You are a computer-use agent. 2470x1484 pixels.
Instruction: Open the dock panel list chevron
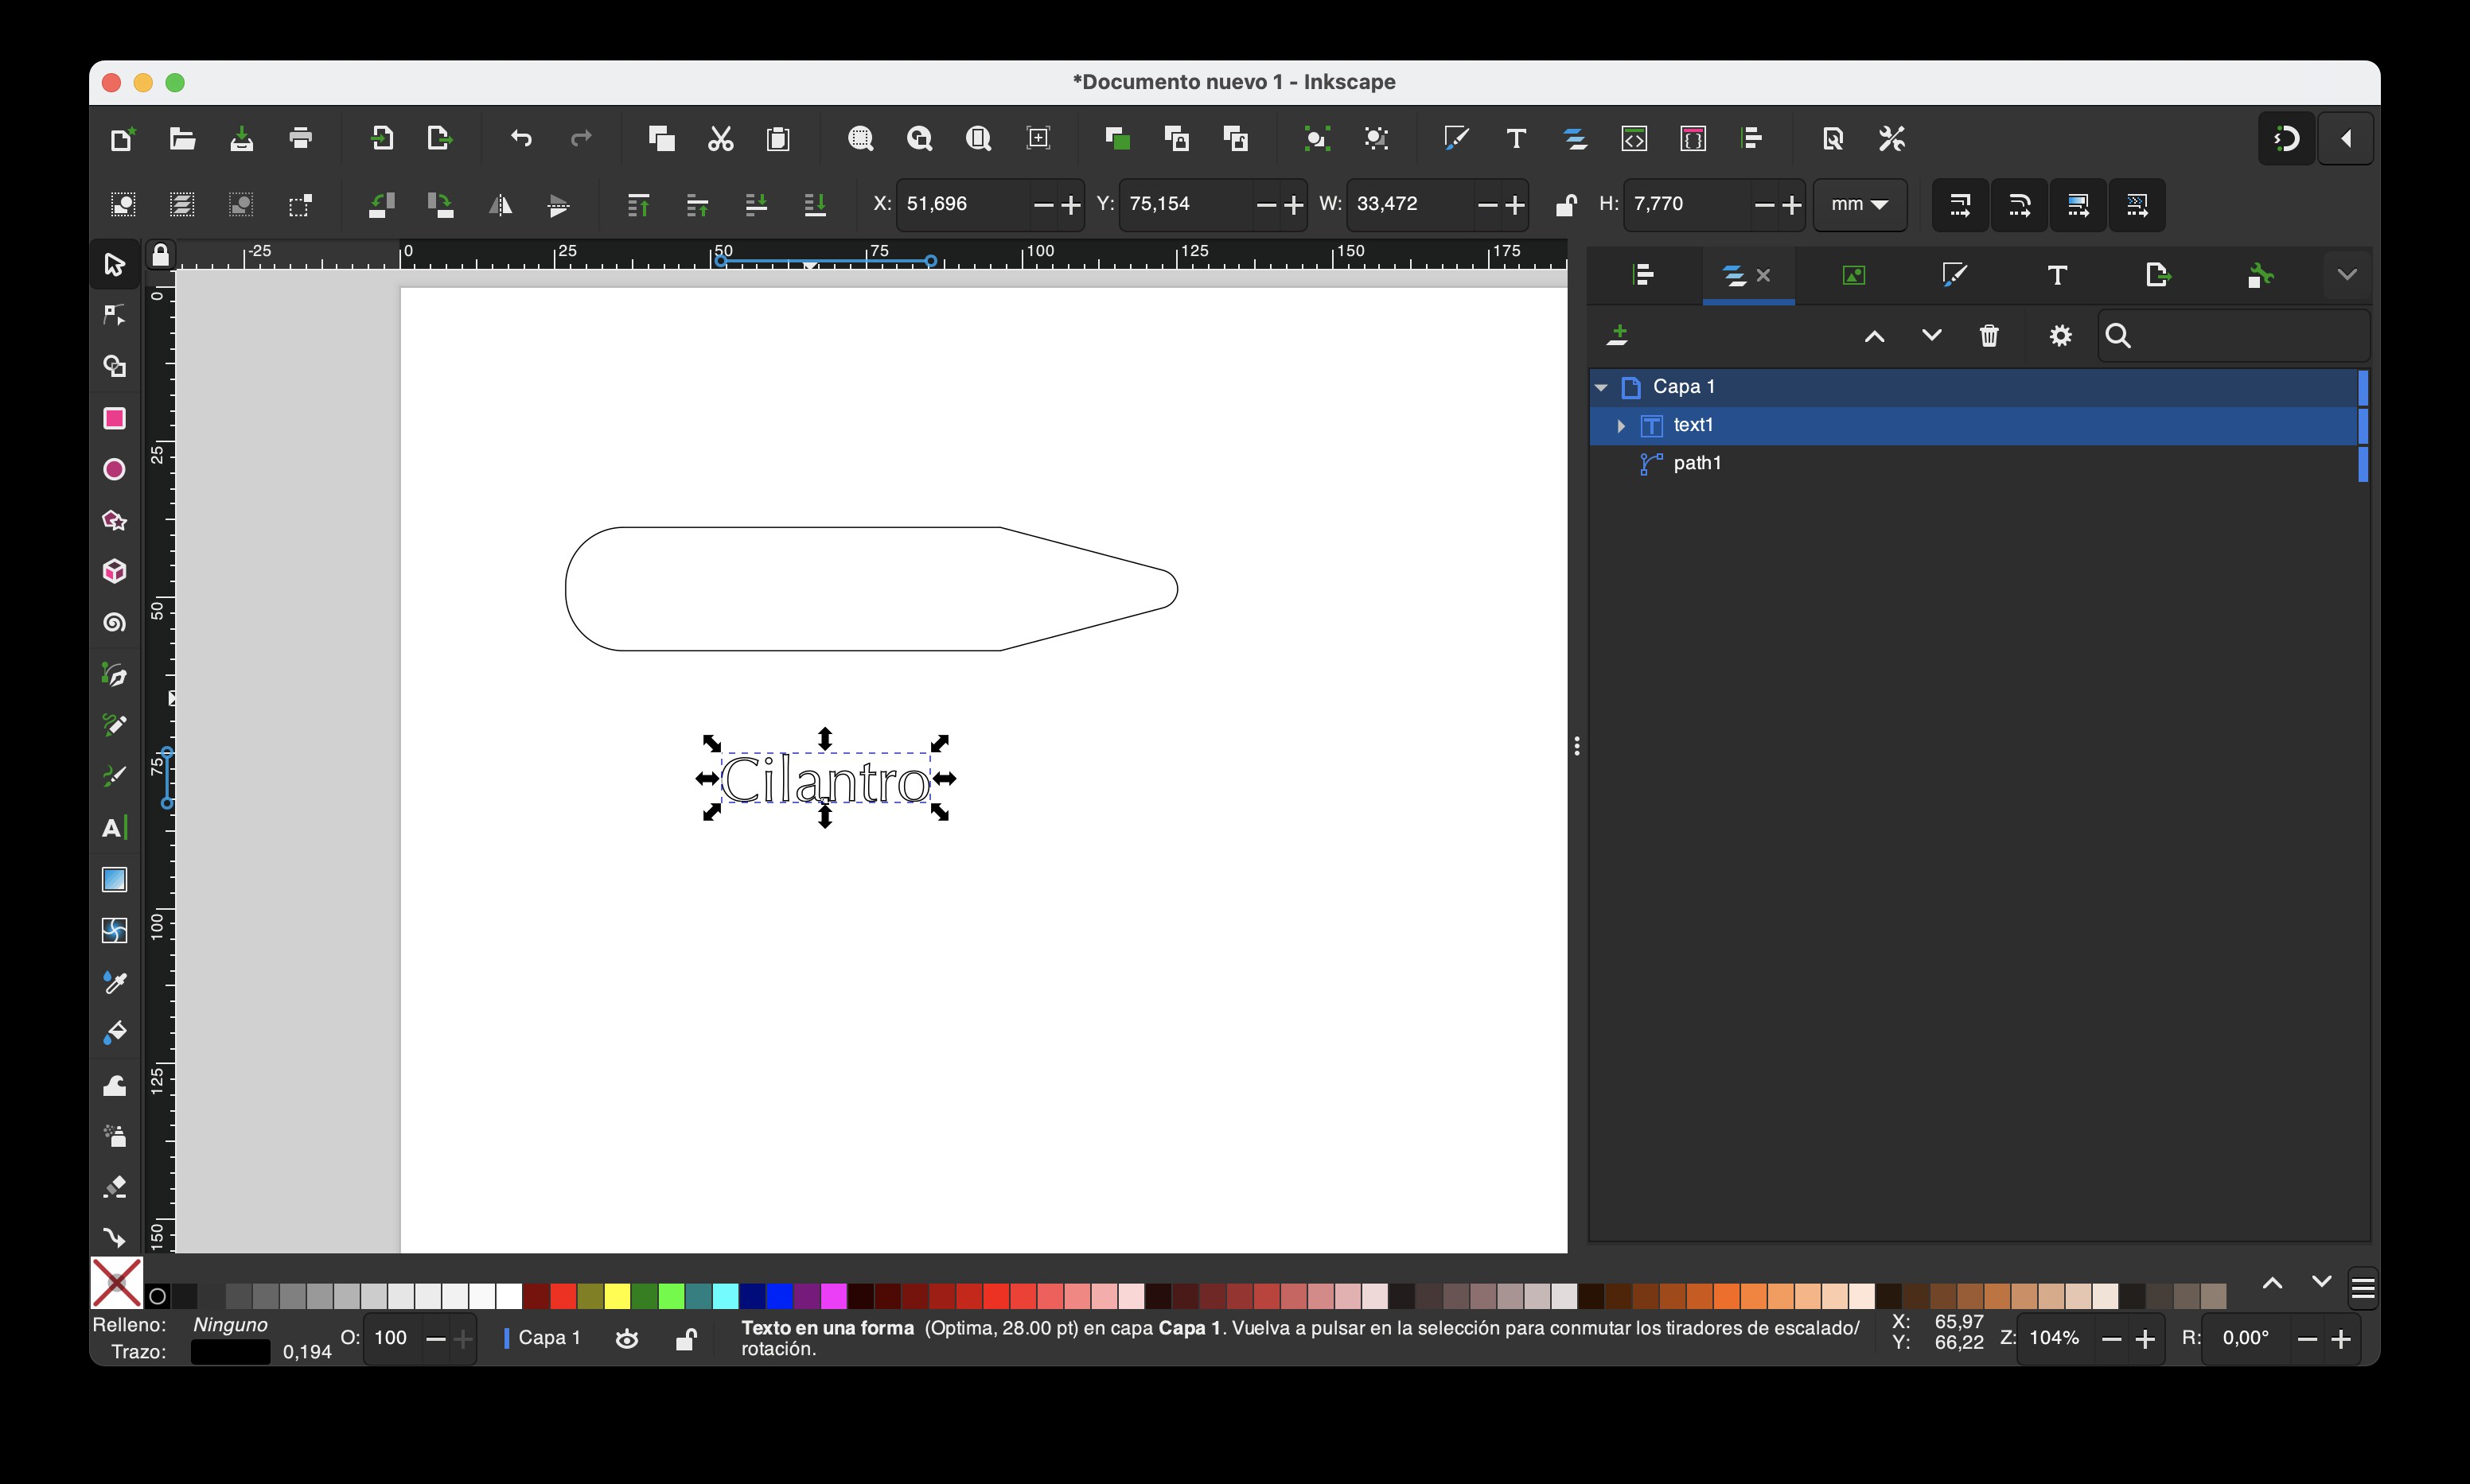pos(2347,274)
